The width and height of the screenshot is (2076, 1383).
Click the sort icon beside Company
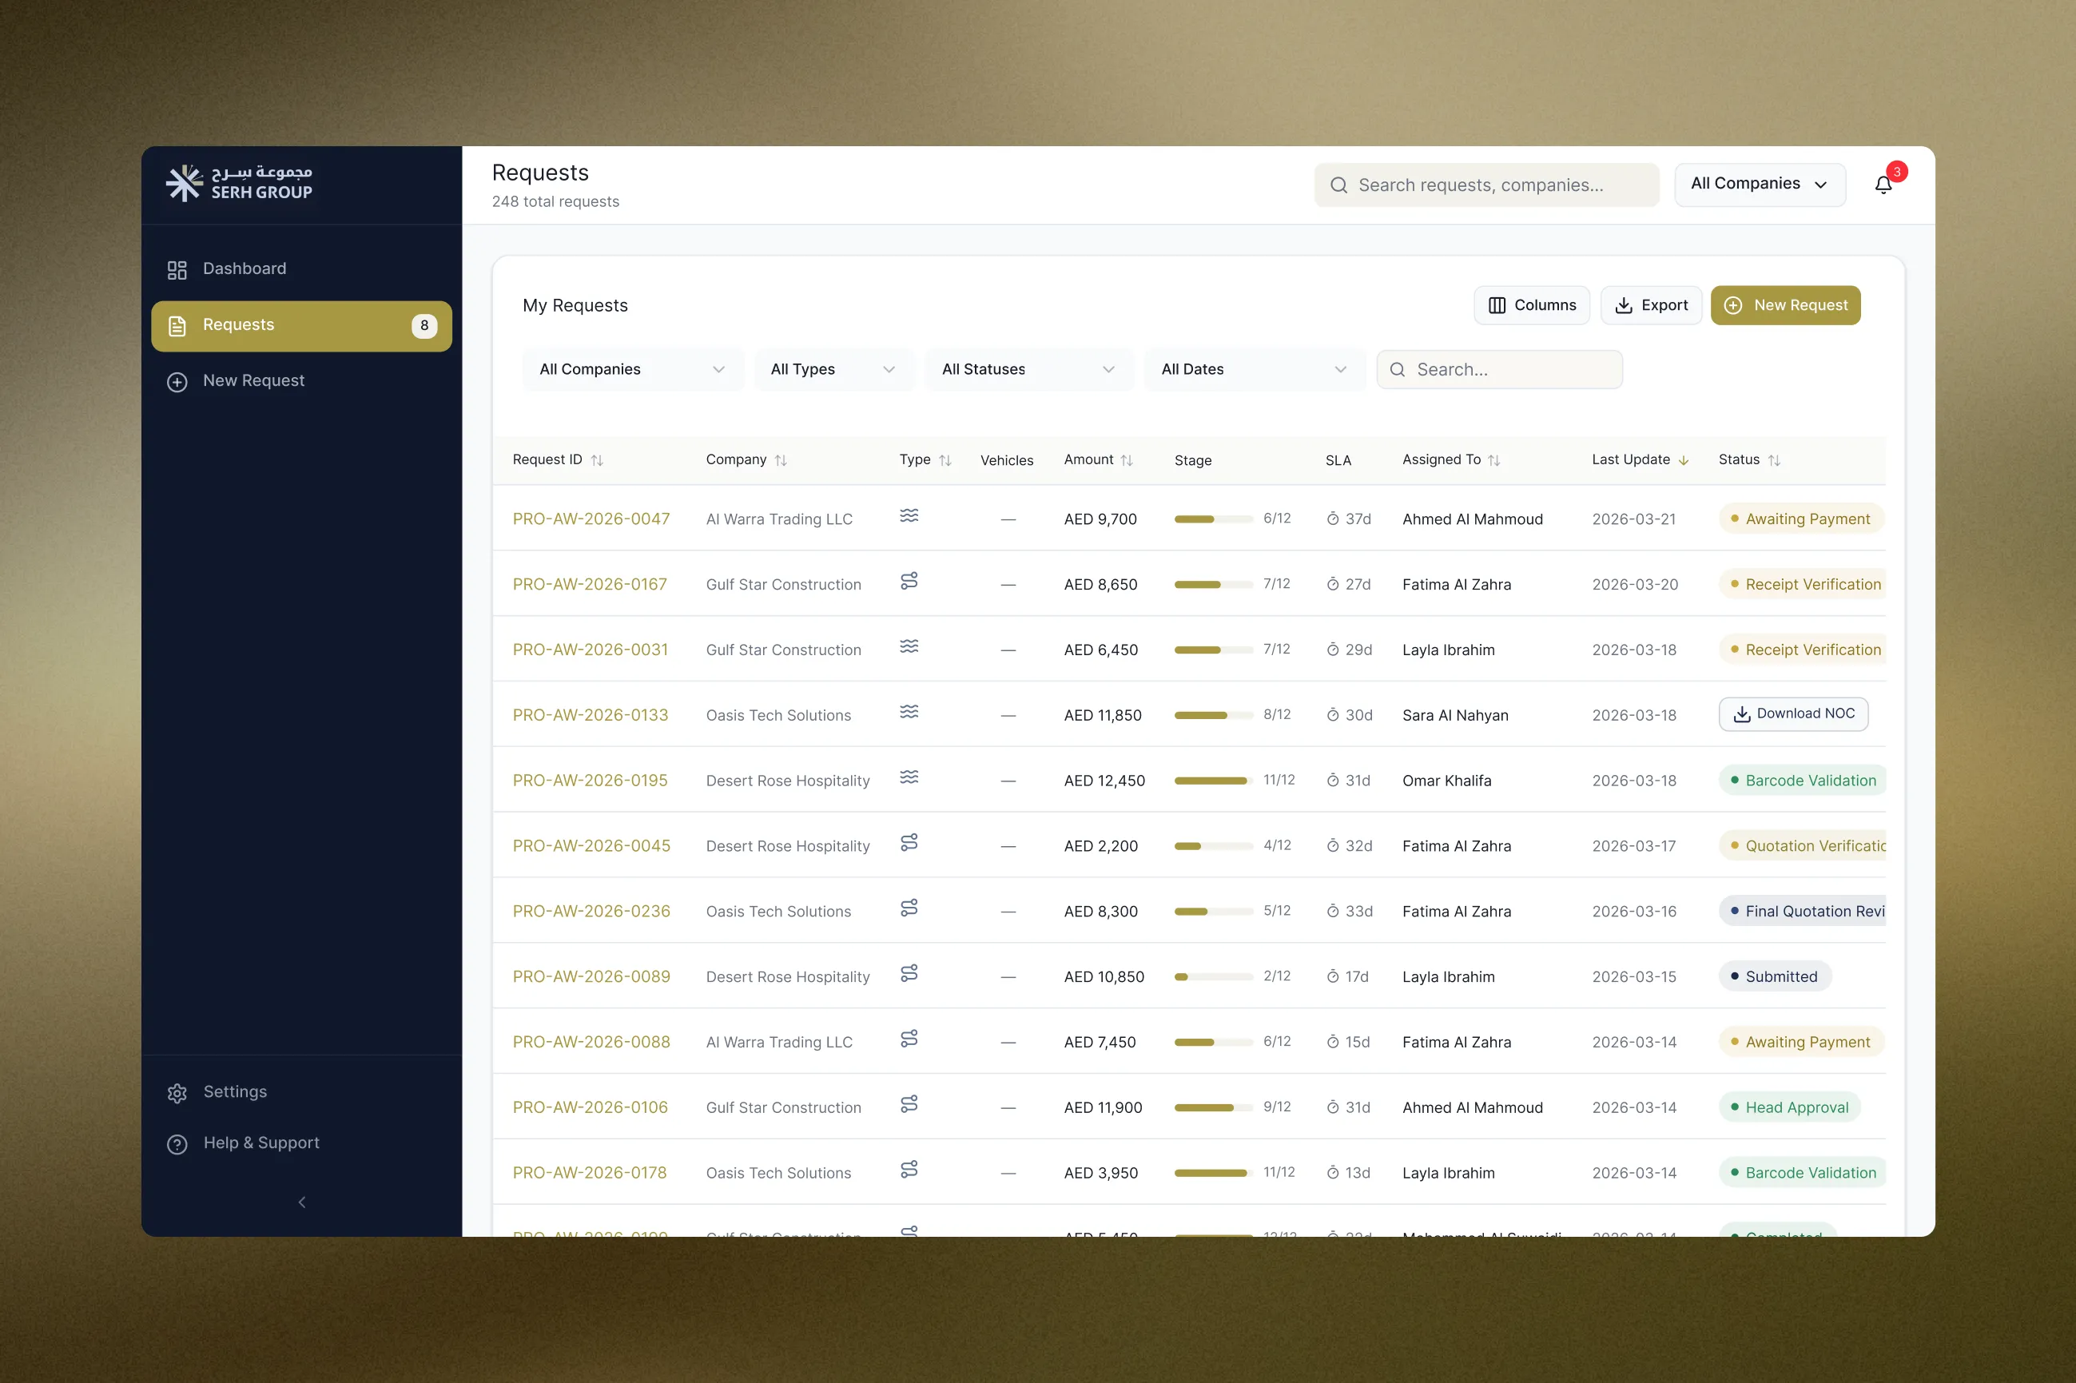(781, 460)
